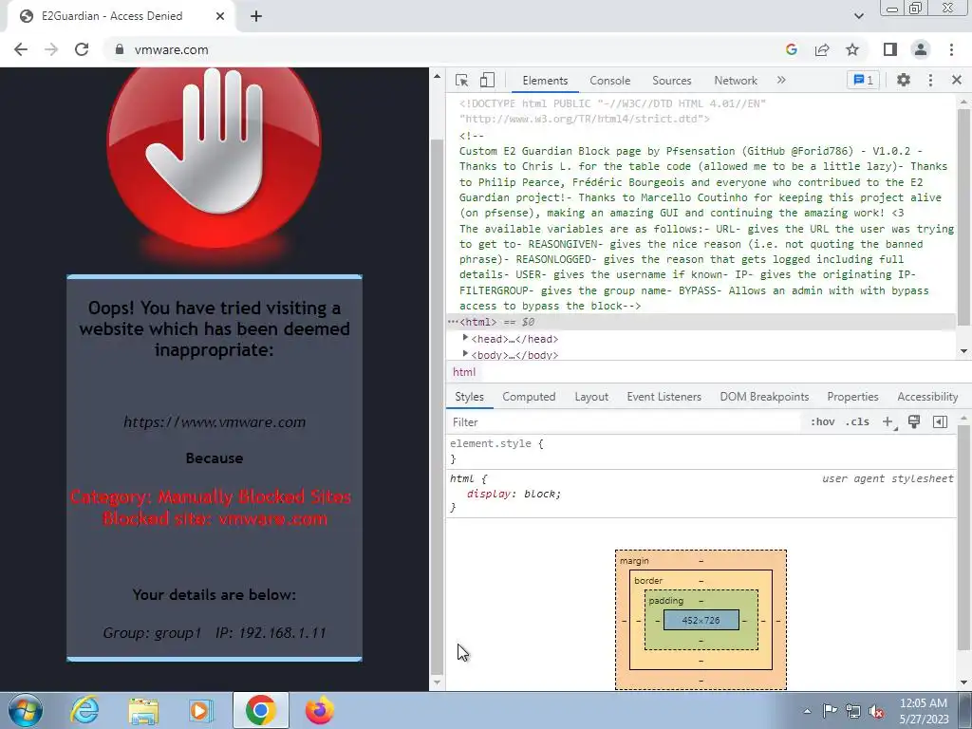This screenshot has height=729, width=972.
Task: Launch Firefox from the taskbar
Action: pyautogui.click(x=320, y=710)
